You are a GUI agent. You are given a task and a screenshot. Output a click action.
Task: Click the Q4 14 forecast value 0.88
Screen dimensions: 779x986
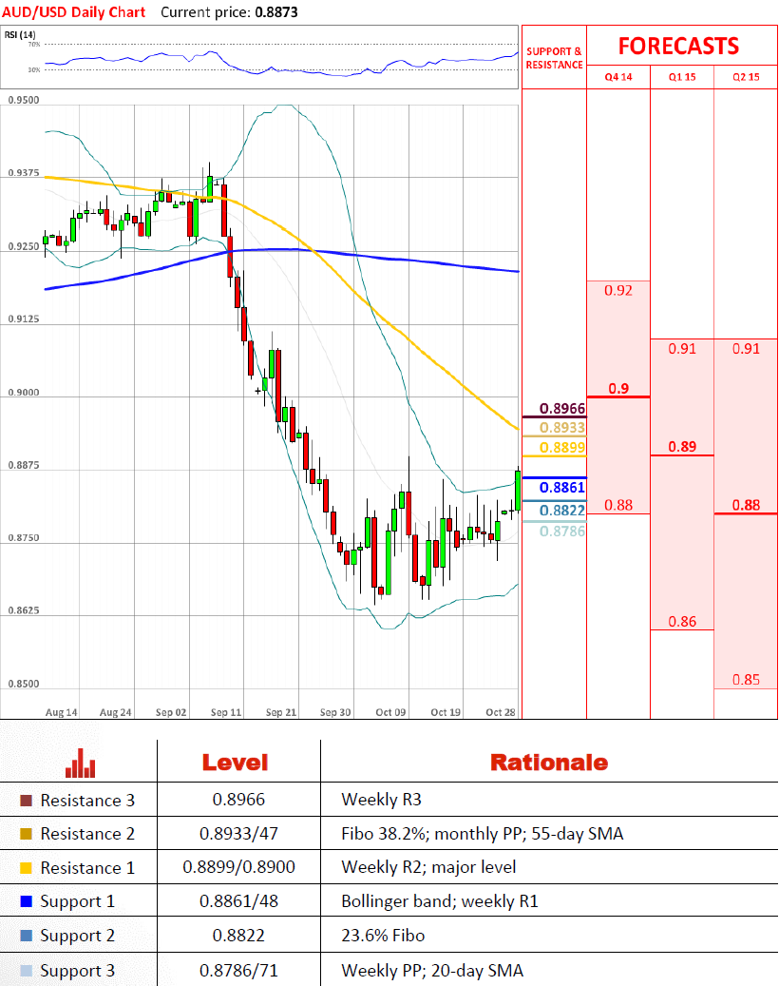pyautogui.click(x=618, y=506)
